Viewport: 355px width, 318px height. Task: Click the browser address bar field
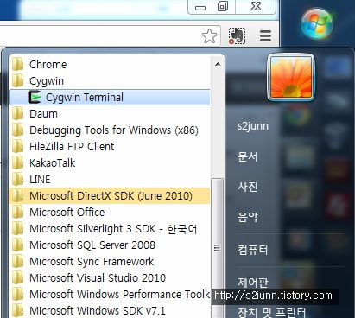(110, 35)
